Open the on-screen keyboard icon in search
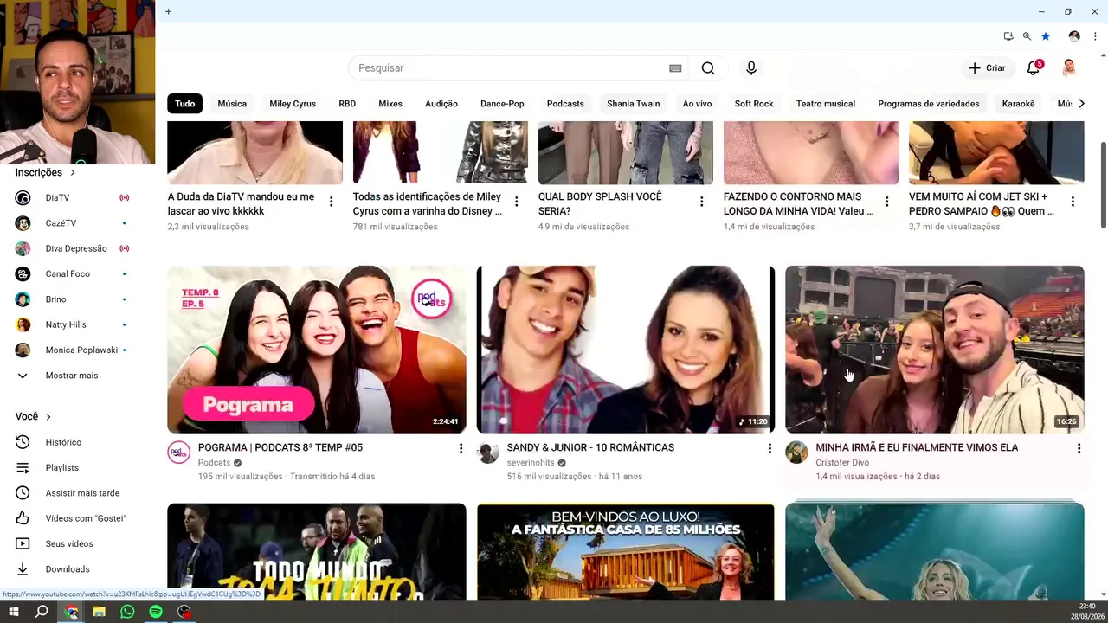This screenshot has width=1108, height=623. pos(675,68)
